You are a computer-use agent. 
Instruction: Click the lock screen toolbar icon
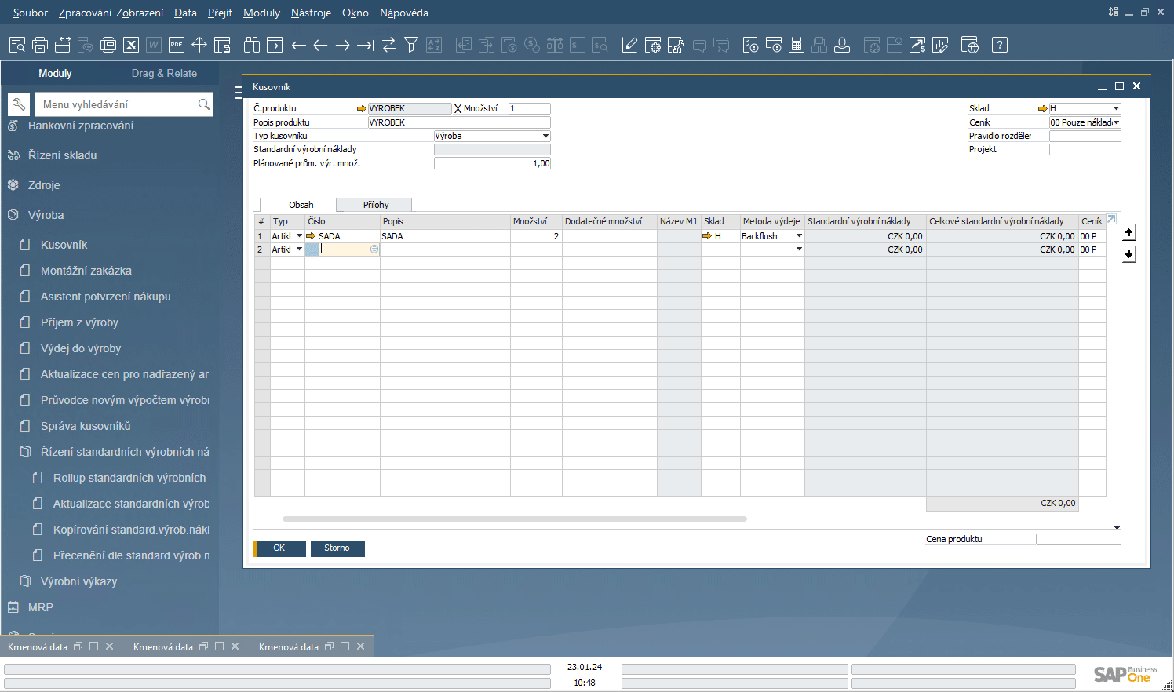tap(222, 45)
